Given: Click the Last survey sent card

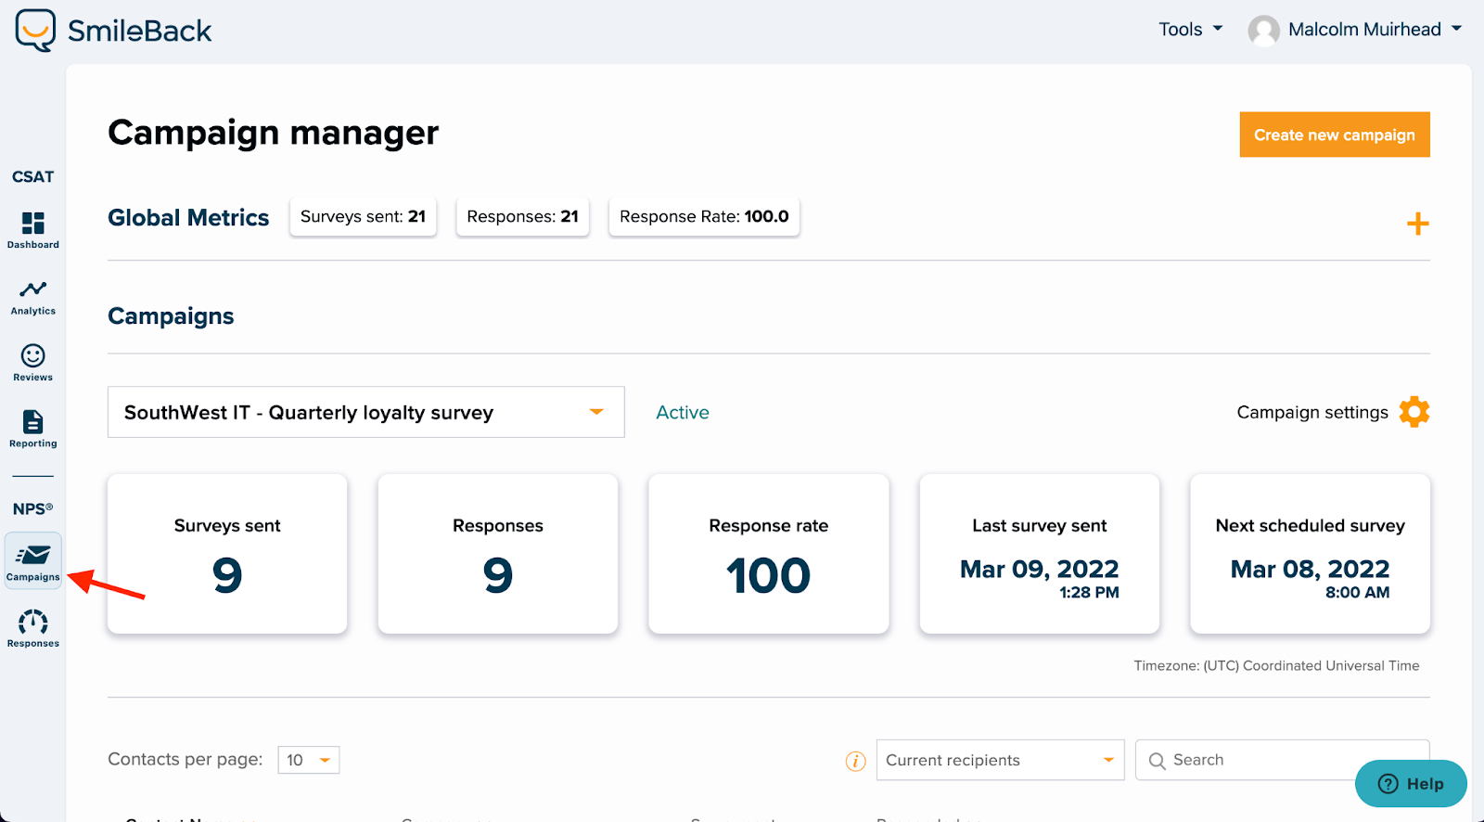Looking at the screenshot, I should click(1040, 554).
